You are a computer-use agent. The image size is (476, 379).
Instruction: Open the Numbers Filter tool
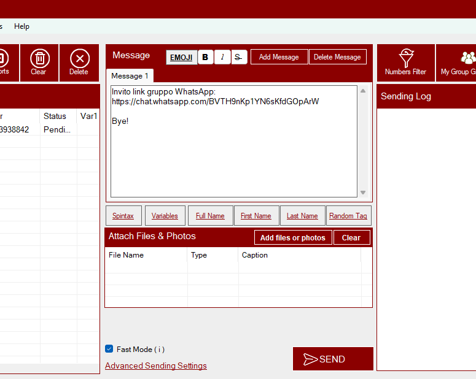coord(405,63)
